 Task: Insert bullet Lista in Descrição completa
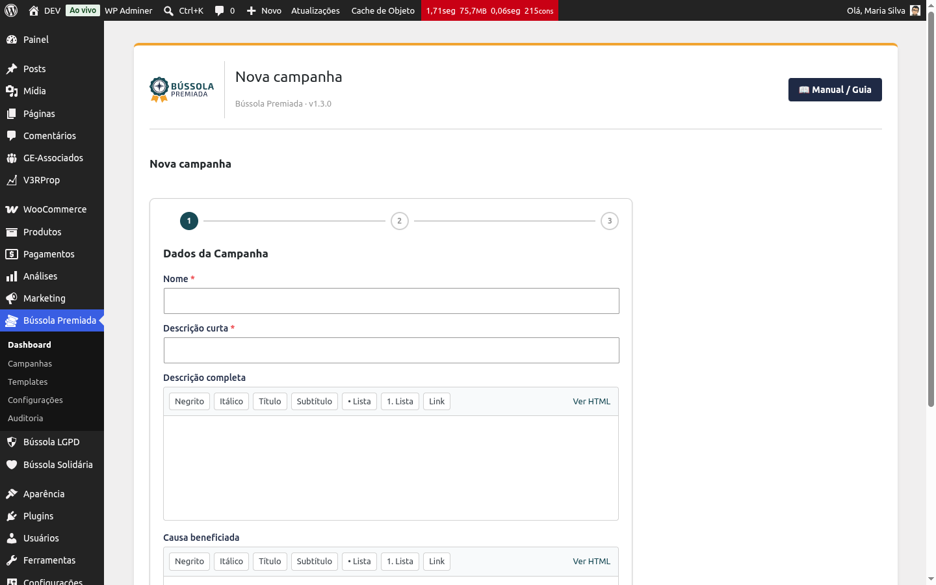359,402
